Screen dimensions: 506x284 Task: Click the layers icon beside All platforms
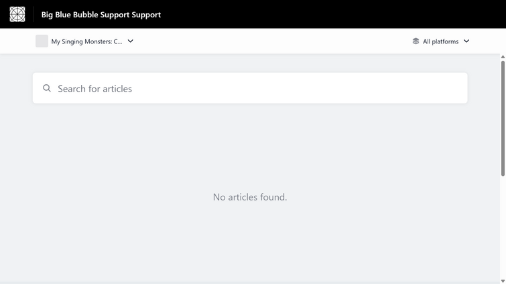click(x=416, y=41)
